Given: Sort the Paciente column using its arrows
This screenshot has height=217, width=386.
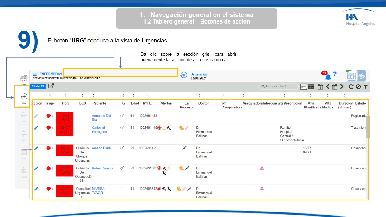Looking at the screenshot, I should point(94,96).
